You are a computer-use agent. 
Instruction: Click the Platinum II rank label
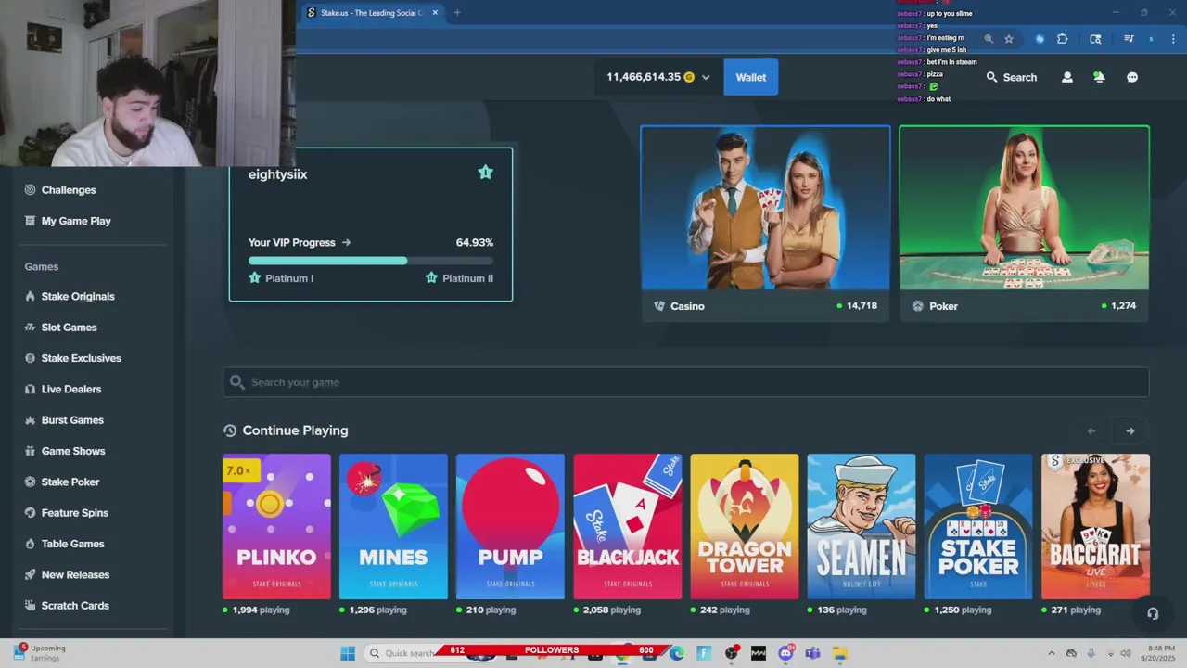pyautogui.click(x=459, y=278)
